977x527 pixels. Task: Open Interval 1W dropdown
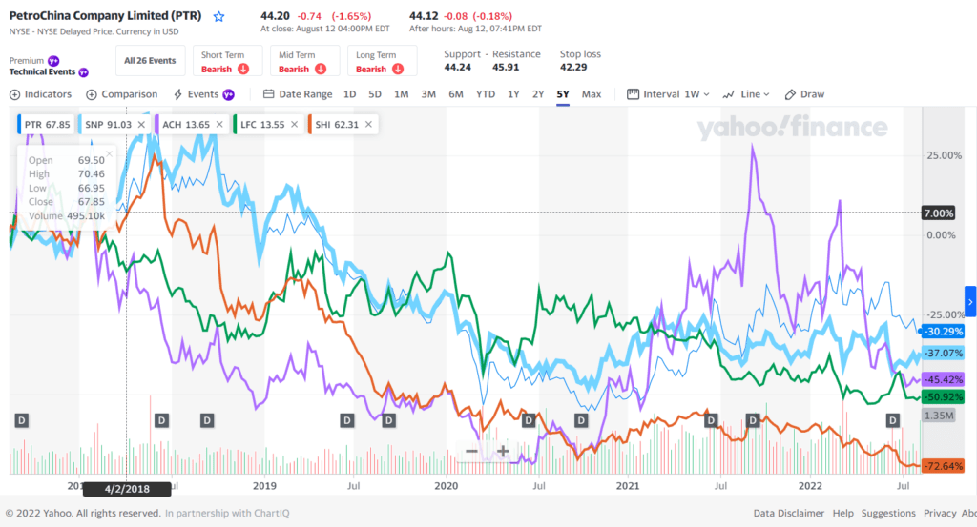click(668, 94)
